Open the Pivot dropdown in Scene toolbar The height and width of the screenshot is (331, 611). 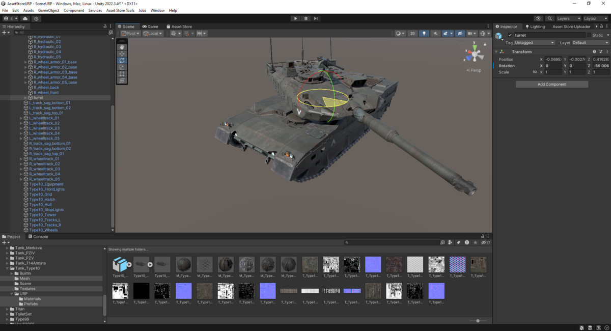click(130, 33)
